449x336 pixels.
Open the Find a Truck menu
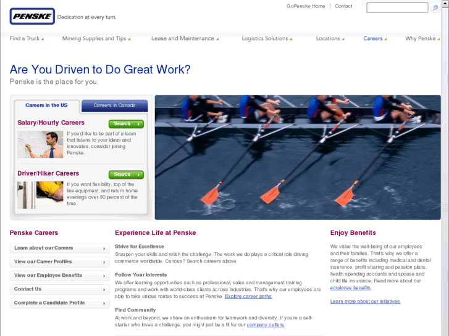click(x=25, y=38)
